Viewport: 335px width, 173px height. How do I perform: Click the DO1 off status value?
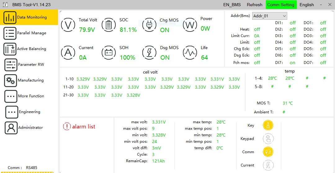323,23
